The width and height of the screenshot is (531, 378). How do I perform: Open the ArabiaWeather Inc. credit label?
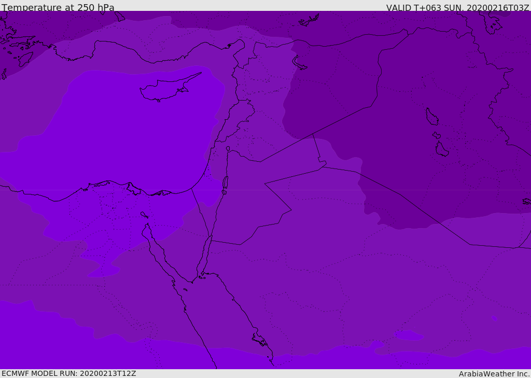(494, 373)
